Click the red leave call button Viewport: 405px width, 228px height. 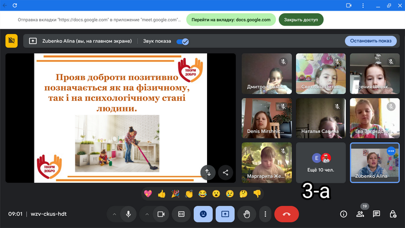[287, 214]
